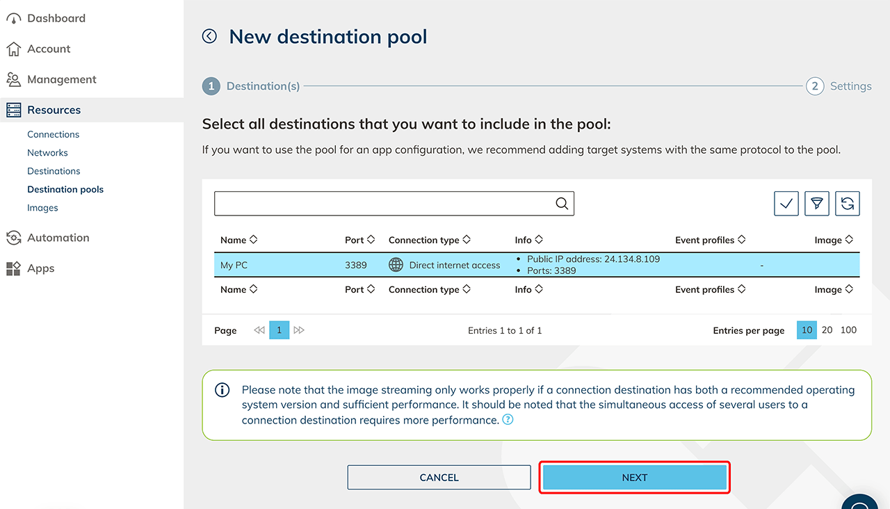Set entries per page to 100

coord(848,330)
